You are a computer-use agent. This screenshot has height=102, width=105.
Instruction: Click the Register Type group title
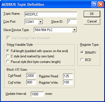coord(89,45)
